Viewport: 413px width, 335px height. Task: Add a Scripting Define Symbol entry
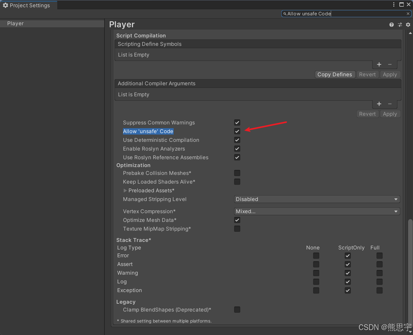(379, 64)
